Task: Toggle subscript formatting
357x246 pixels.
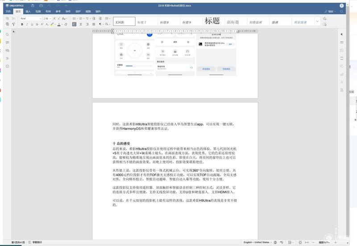Action: [x=47, y=24]
